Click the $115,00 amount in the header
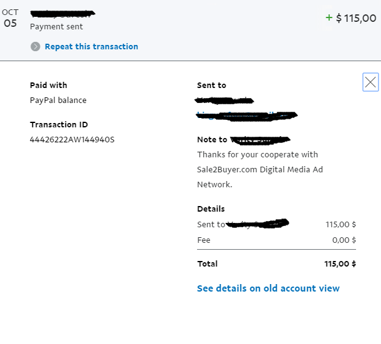Viewport: 381px width, 344px height. pos(356,18)
